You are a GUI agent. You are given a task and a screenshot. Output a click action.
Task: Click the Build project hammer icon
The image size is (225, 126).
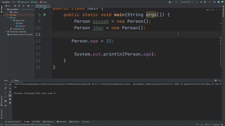point(176,2)
